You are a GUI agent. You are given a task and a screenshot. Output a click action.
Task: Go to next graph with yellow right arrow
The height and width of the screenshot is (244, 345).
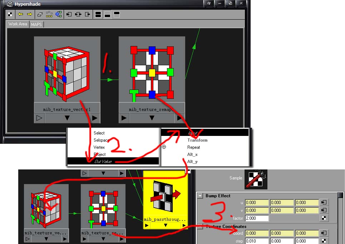click(x=29, y=14)
